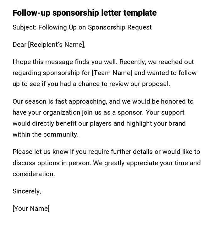This screenshot has height=228, width=220.
Task: Click the word 'Dear' in the greeting
Action: [x=19, y=45]
